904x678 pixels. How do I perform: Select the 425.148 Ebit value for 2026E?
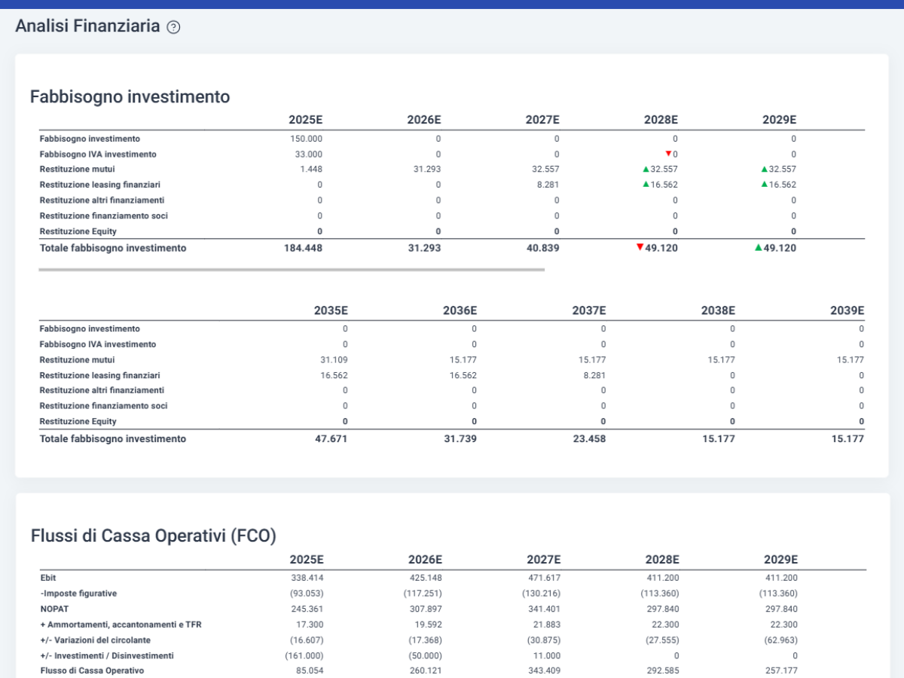[x=426, y=578]
